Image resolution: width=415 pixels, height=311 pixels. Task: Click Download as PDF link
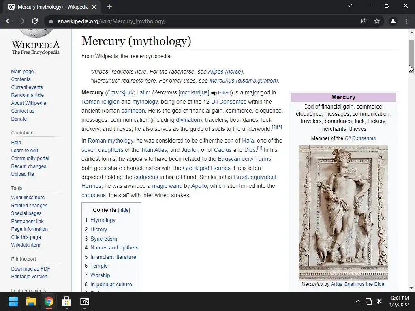coord(30,269)
